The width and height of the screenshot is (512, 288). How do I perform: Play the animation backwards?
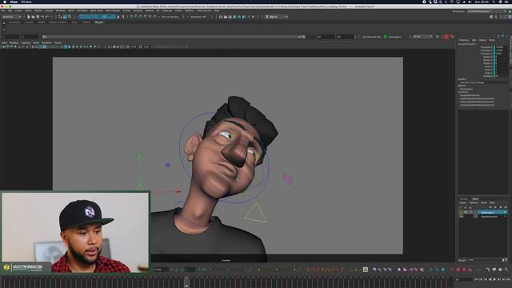[x=490, y=279]
